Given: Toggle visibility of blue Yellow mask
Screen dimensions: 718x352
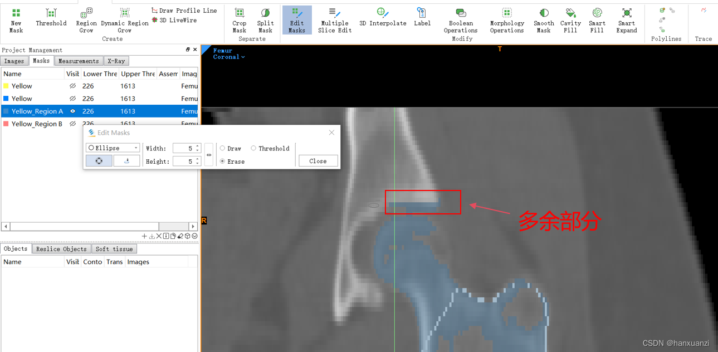Looking at the screenshot, I should [72, 99].
